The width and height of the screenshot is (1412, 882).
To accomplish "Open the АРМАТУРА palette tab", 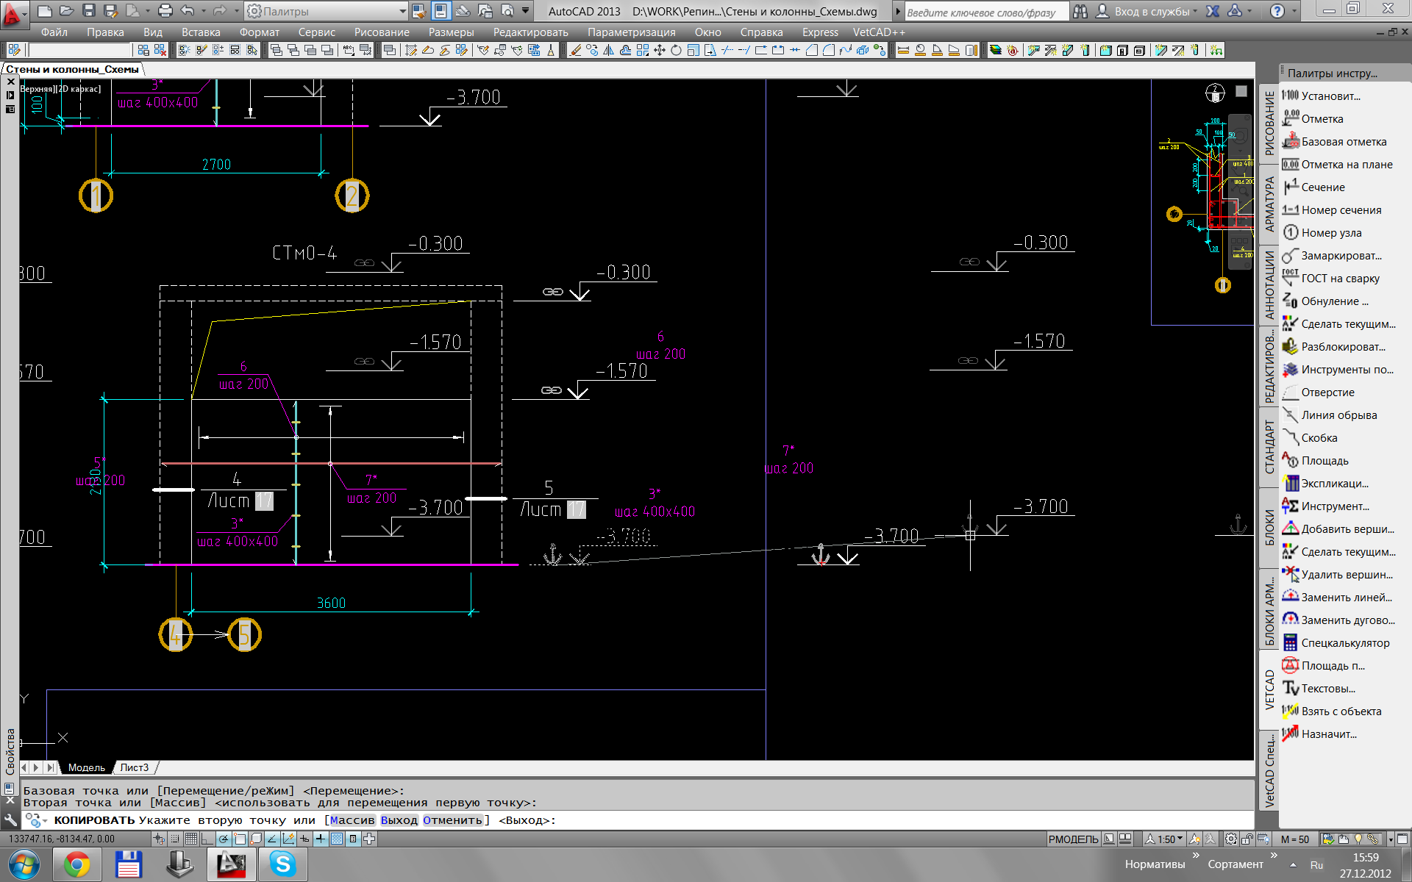I will point(1269,204).
